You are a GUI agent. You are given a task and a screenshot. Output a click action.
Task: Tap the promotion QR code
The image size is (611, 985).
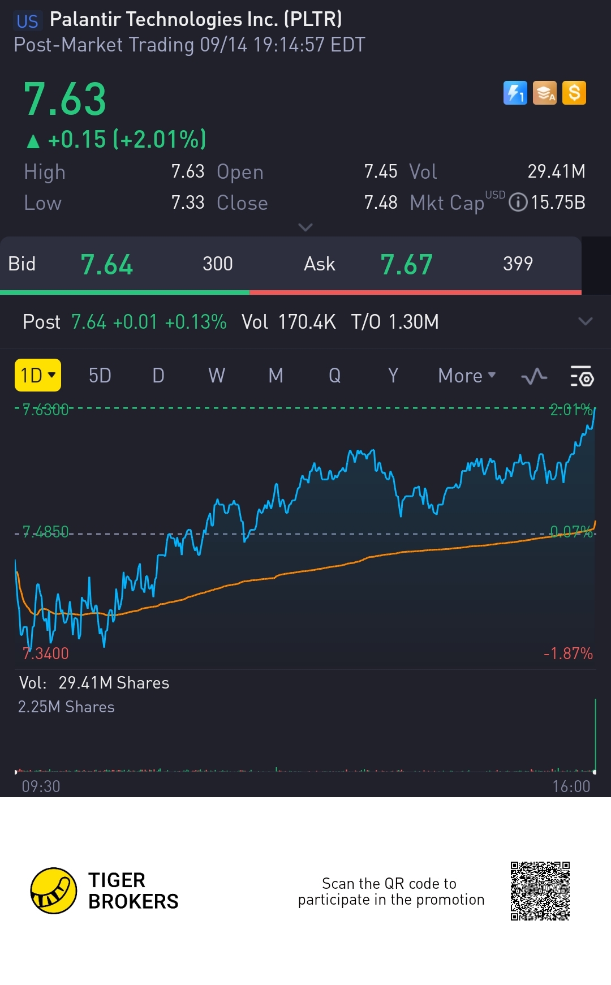540,891
